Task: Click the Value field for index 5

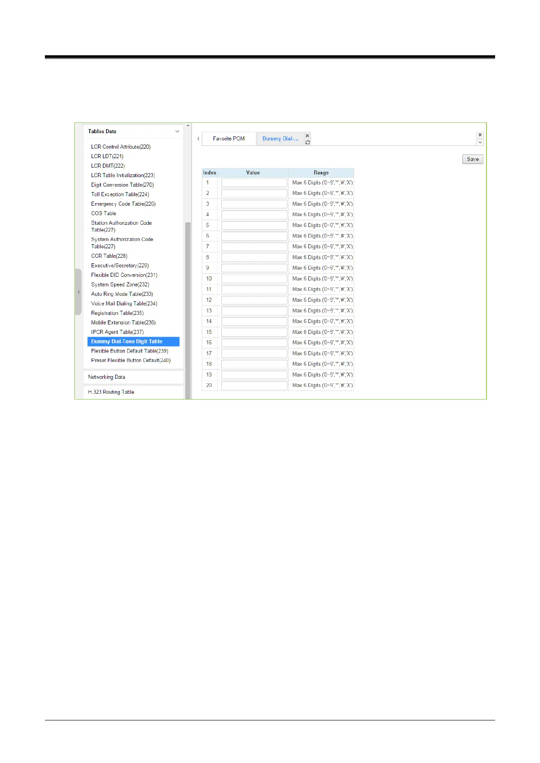Action: 254,225
